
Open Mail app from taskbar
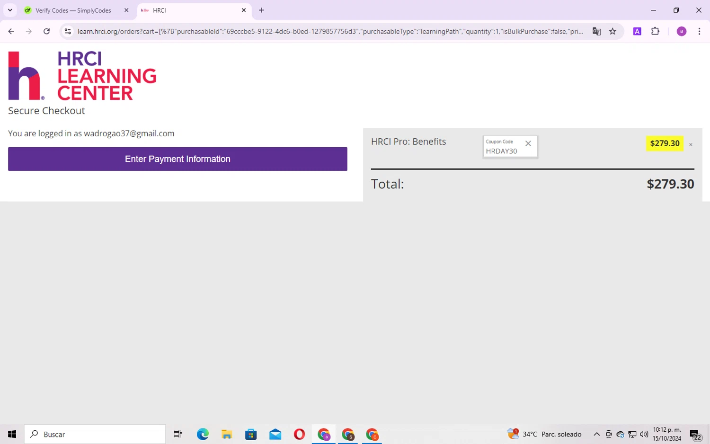[275, 434]
